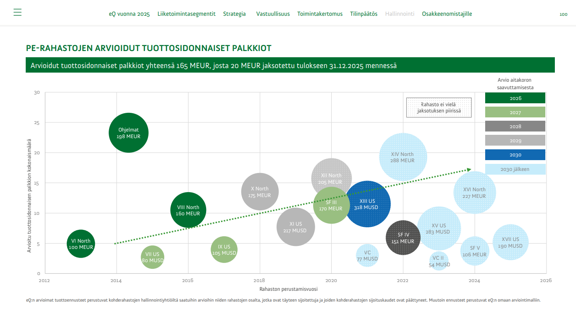Click the dark grey 2028 legend box

[x=515, y=127]
